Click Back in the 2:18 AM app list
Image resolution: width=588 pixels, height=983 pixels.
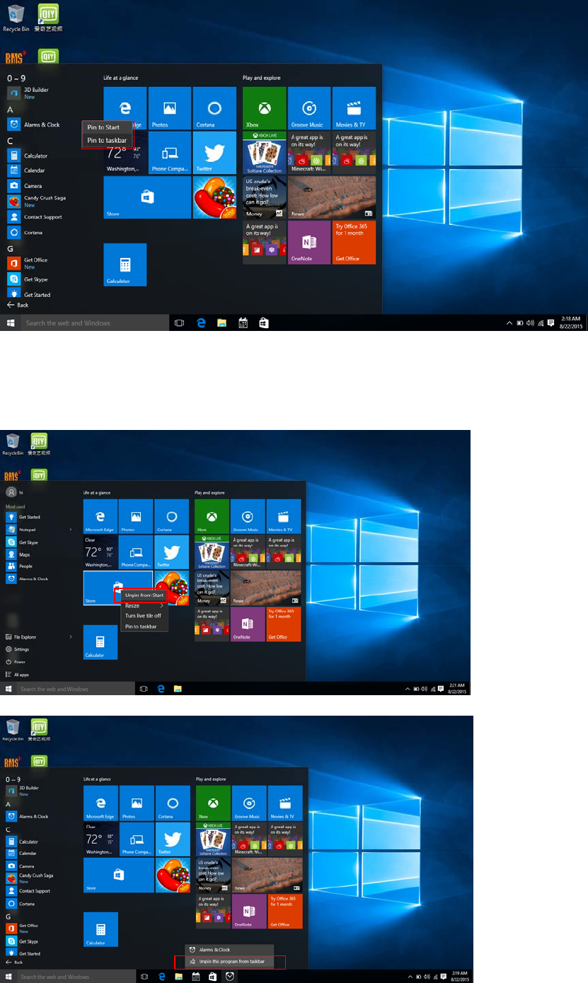(x=18, y=305)
